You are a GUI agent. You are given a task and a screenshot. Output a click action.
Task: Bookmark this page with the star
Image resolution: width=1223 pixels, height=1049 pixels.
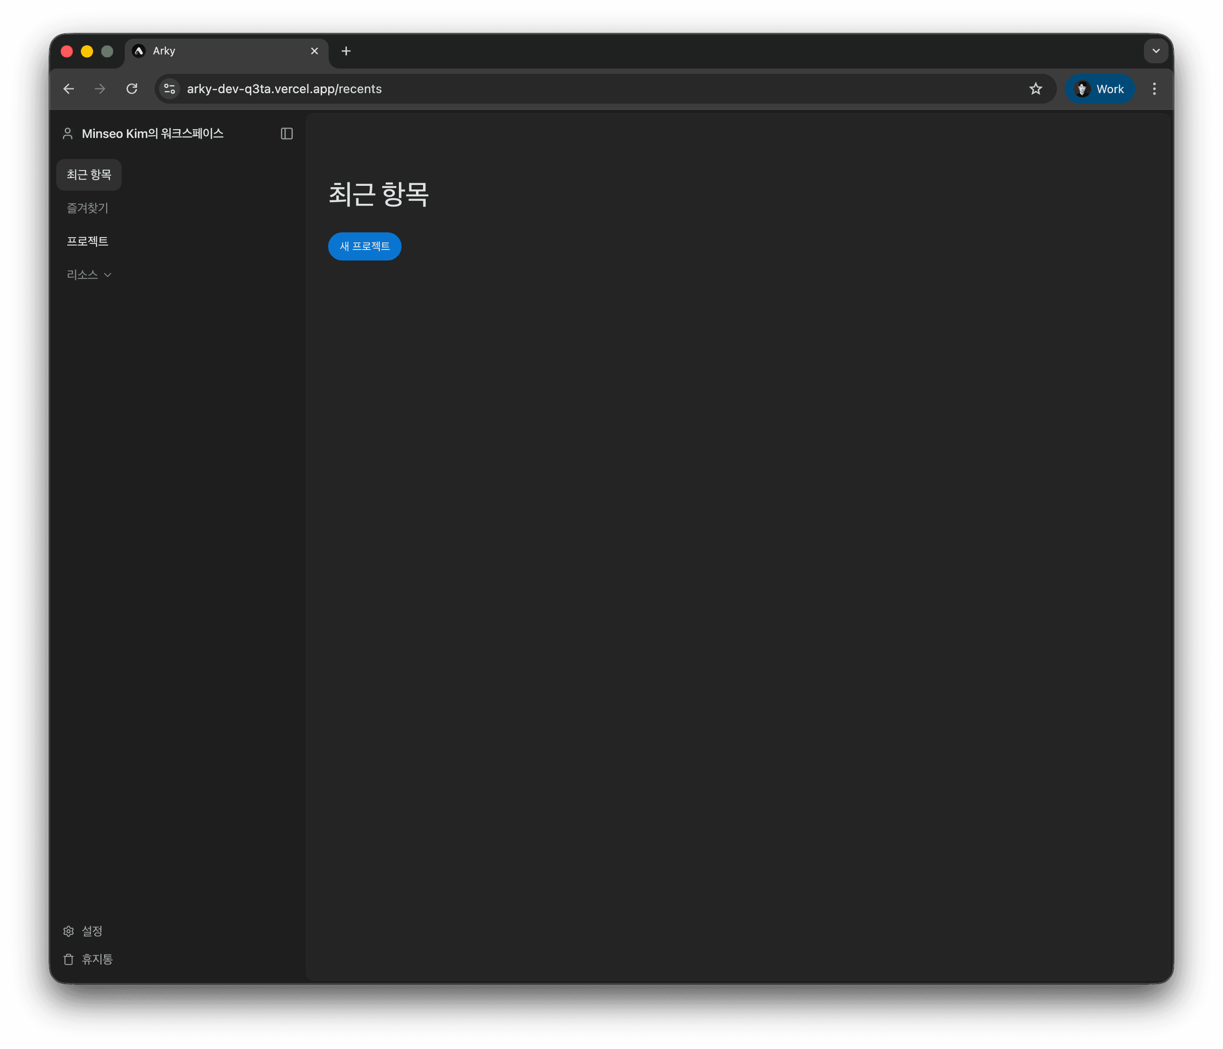pos(1035,89)
